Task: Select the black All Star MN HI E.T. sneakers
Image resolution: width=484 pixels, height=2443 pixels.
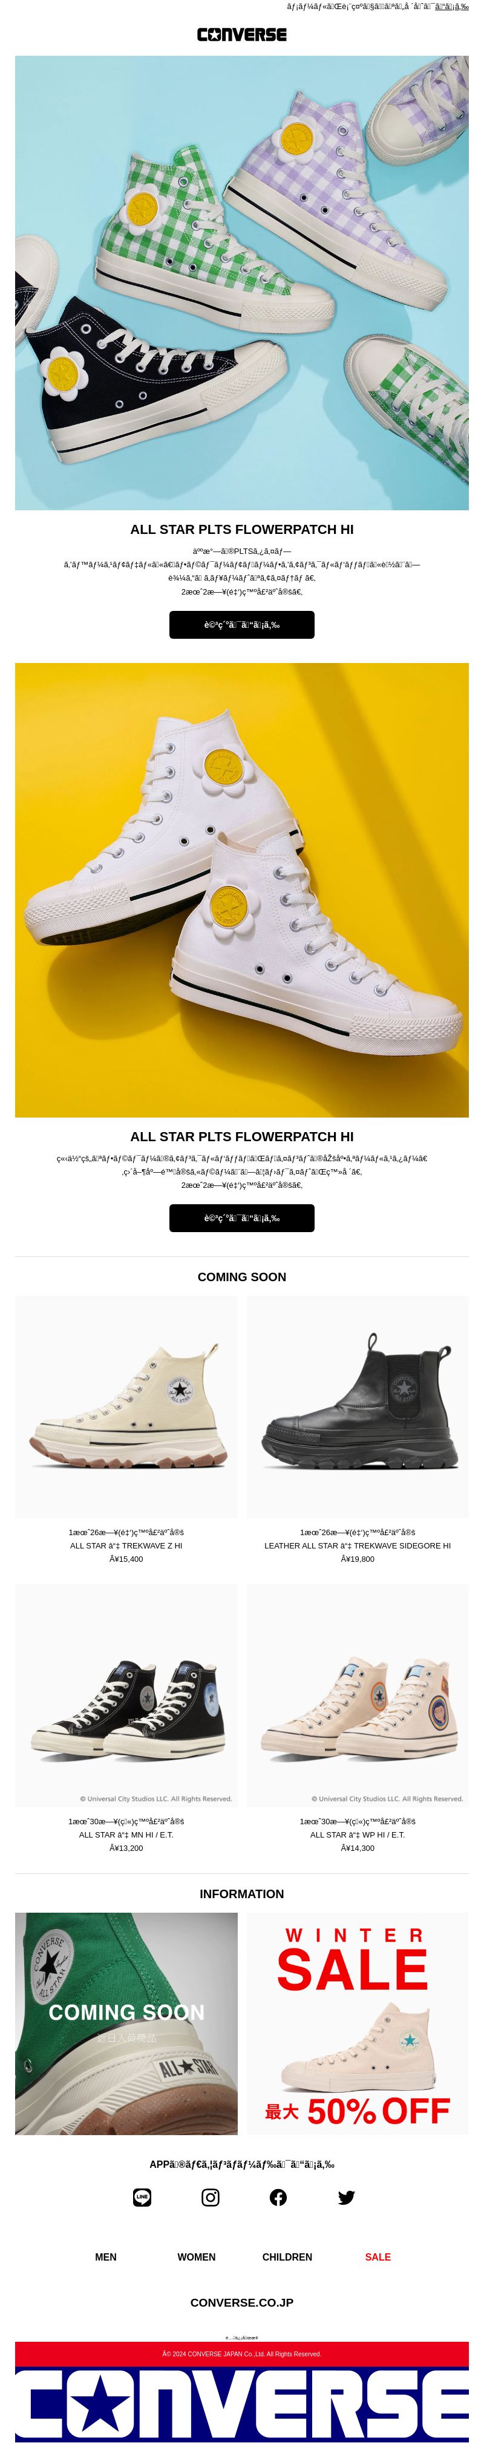Action: coord(126,1696)
